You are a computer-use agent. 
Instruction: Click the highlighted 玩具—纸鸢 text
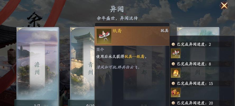135,57
